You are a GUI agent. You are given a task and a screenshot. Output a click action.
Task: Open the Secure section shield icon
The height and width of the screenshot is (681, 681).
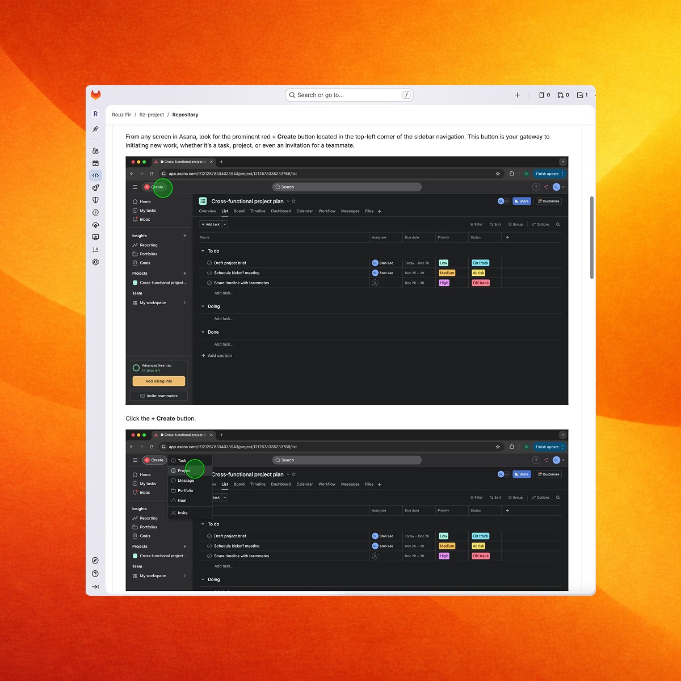pos(95,200)
